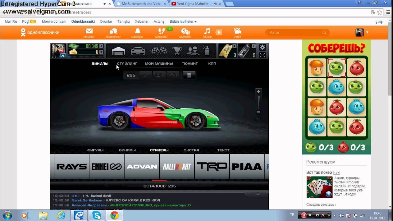Open the driver team icon
Screen dimensions: 393x221
point(193,51)
